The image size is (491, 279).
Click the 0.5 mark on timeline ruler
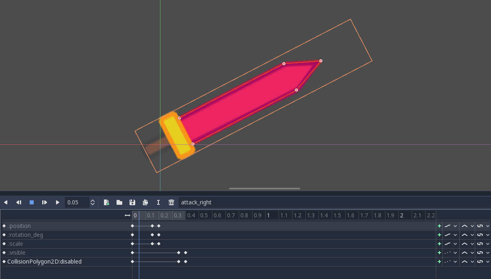tap(204, 215)
